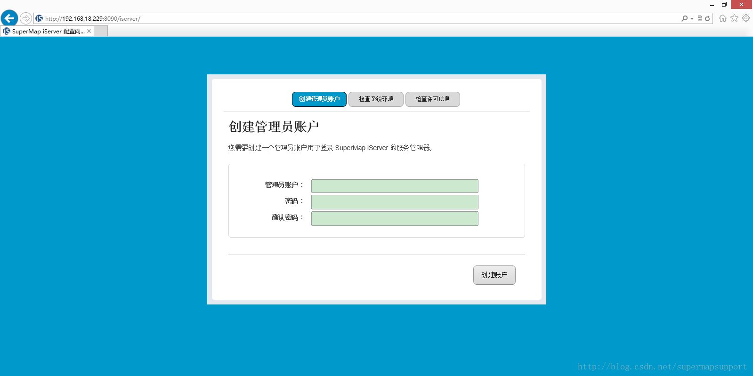753x376 pixels.
Task: Focus the 确认密码 input field
Action: 395,218
